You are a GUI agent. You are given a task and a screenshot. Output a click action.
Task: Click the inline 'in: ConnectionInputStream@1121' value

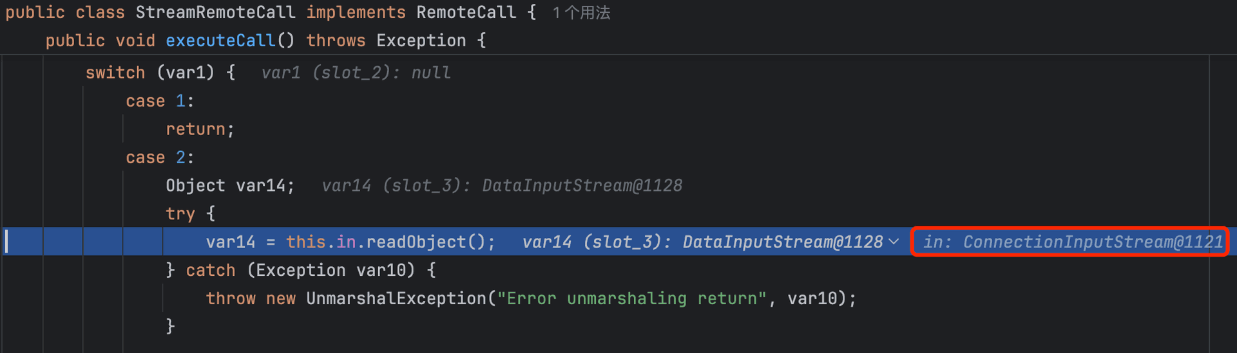1073,242
